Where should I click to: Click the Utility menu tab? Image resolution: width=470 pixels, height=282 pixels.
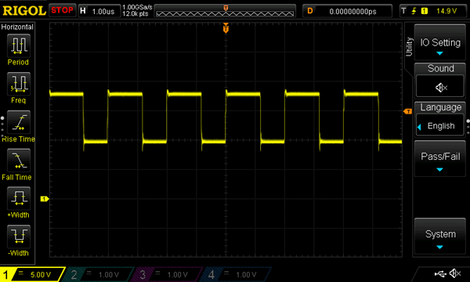[x=409, y=47]
